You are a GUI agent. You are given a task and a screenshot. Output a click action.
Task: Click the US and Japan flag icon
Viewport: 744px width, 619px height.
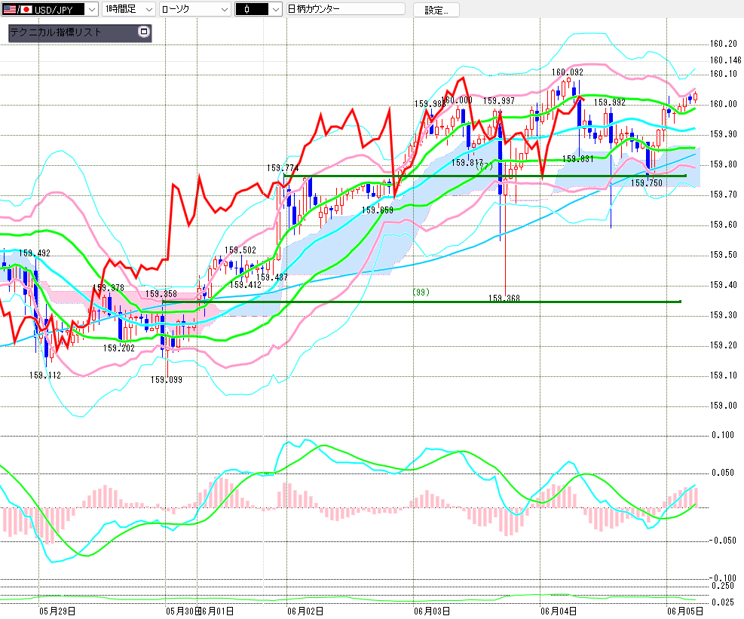tap(17, 9)
